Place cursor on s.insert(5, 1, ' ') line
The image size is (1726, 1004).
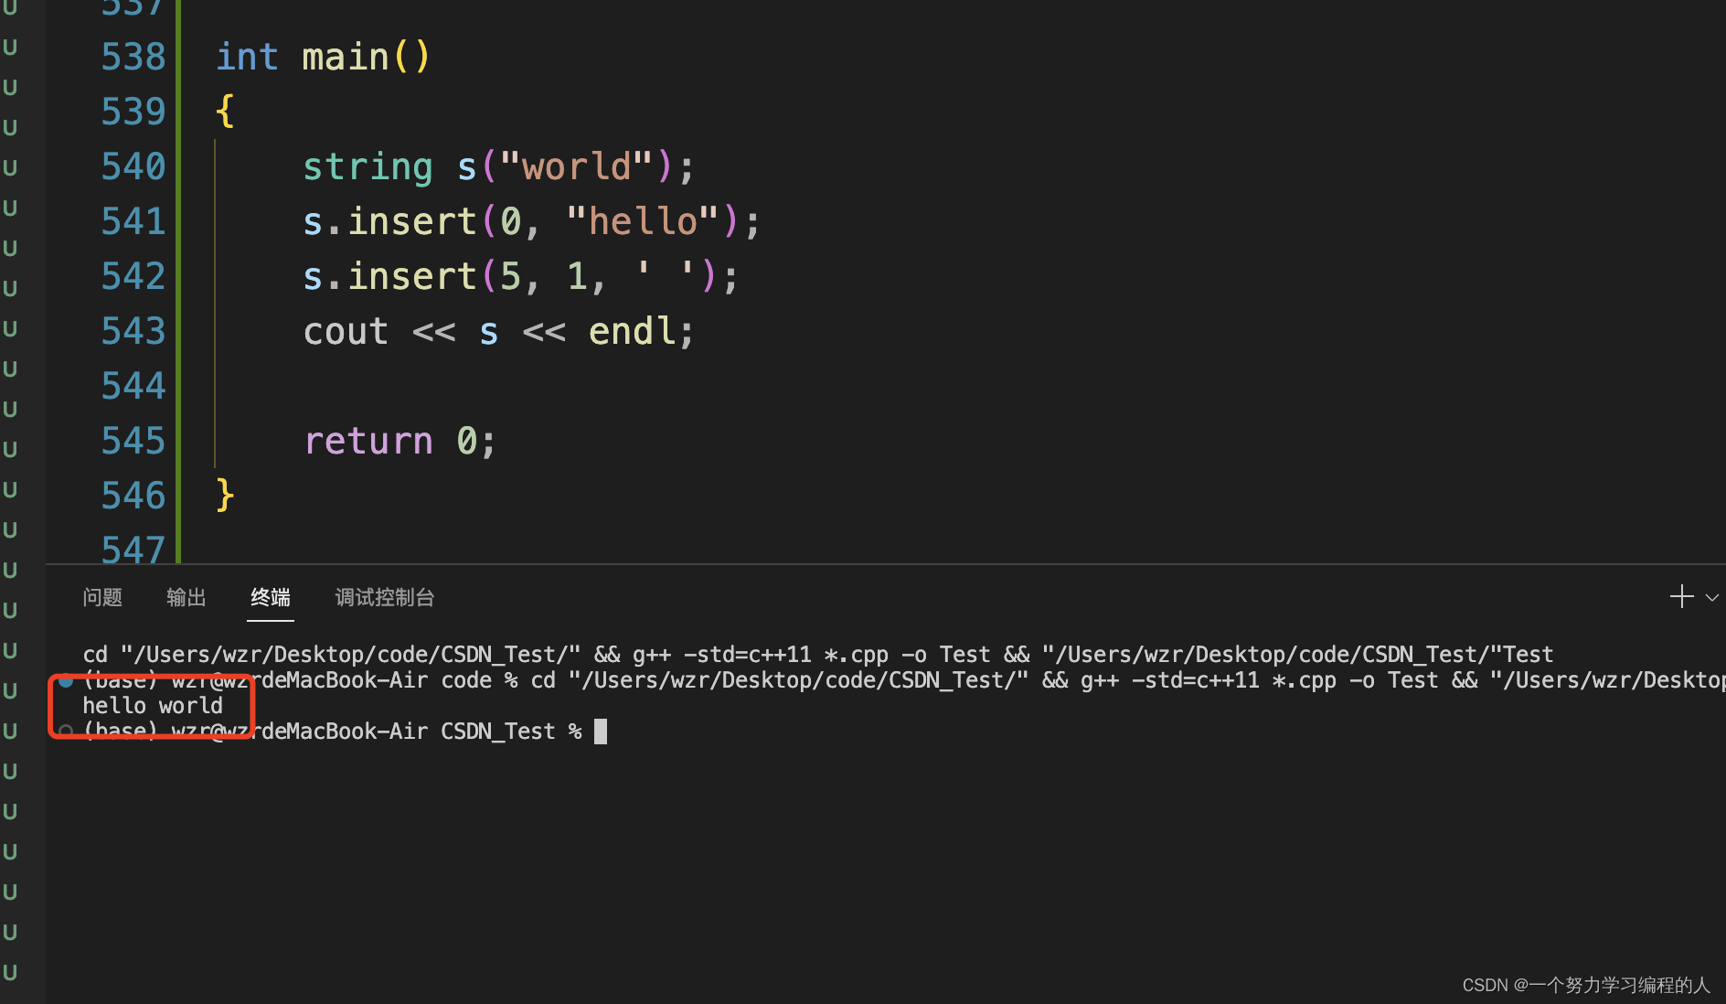[x=520, y=276]
